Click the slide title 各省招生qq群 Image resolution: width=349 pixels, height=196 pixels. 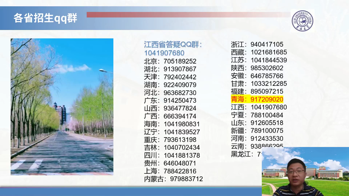tap(45, 18)
